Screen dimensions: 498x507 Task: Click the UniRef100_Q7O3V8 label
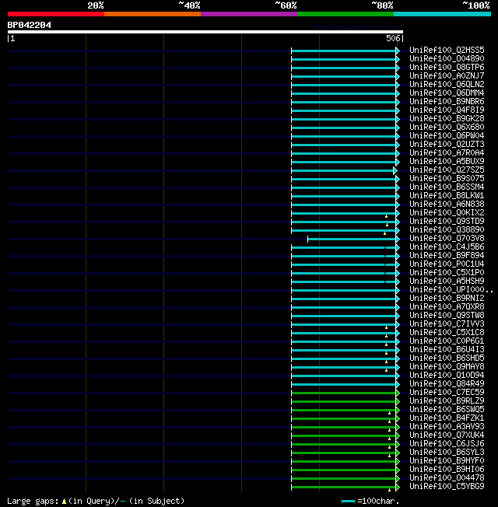click(447, 239)
